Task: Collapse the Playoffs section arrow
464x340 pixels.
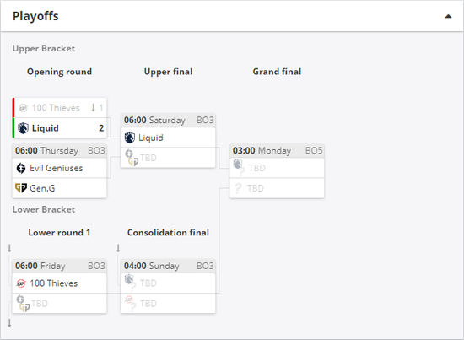Action: (x=448, y=16)
